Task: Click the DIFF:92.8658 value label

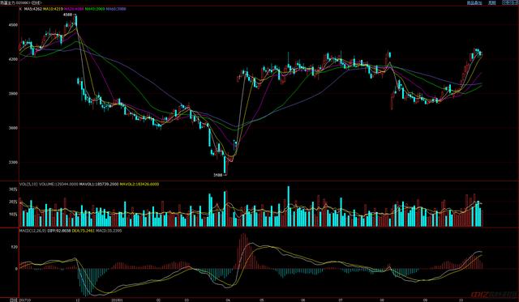Action: tap(59, 231)
